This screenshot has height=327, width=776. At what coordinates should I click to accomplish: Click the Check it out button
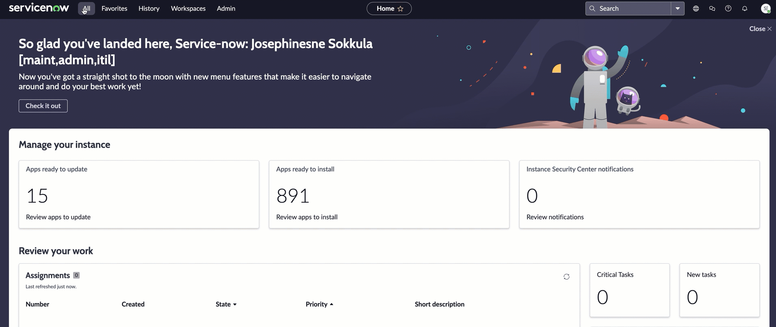click(43, 106)
